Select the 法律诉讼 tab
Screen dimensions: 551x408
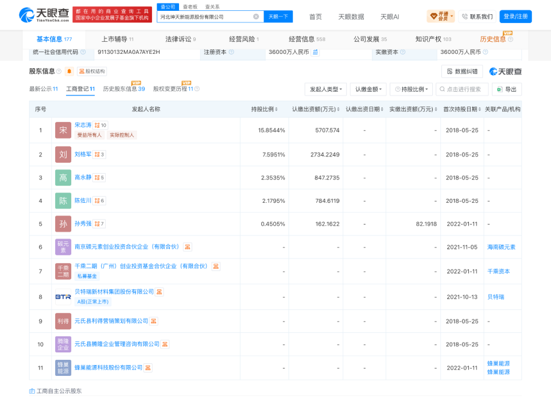181,39
